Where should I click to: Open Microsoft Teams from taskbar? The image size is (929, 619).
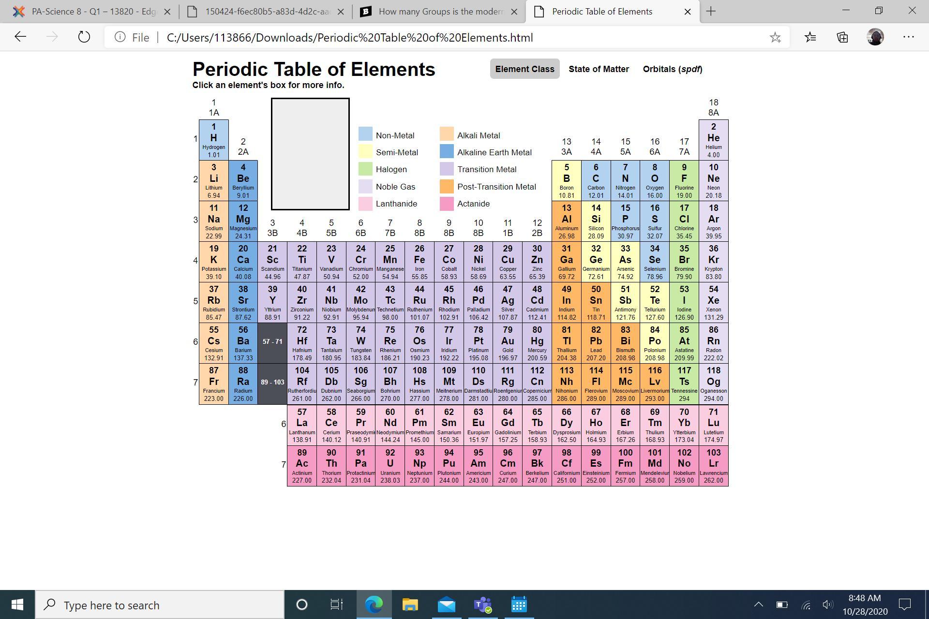click(482, 604)
